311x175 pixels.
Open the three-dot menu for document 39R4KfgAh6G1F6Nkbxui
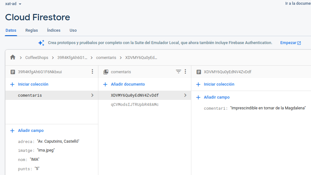92,72
